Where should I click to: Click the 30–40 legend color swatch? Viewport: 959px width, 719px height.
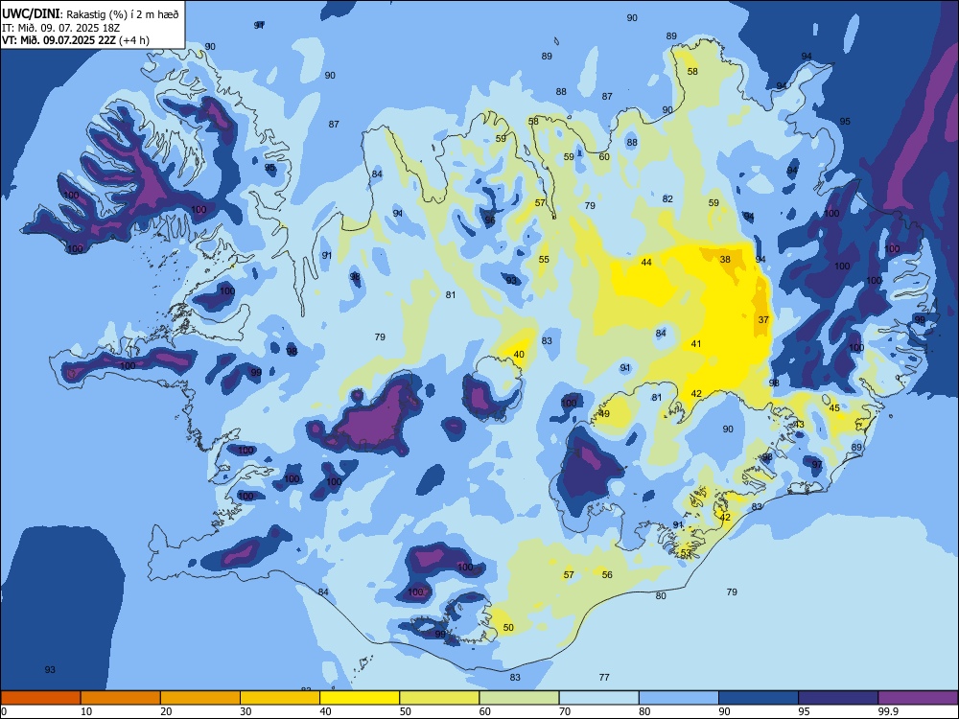click(x=280, y=698)
